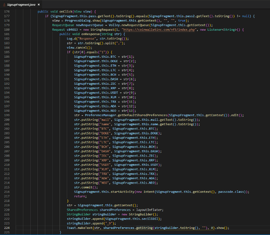
Task: Click the "Response" string in Log.d call
Action: pos(87,38)
